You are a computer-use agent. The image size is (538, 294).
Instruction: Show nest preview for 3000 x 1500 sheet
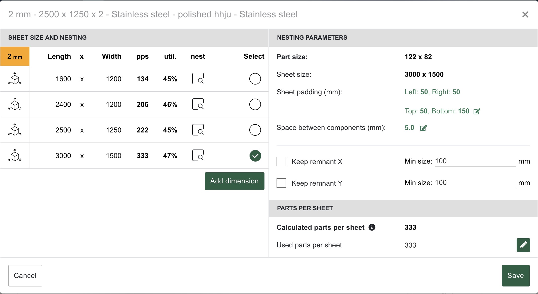pyautogui.click(x=198, y=156)
